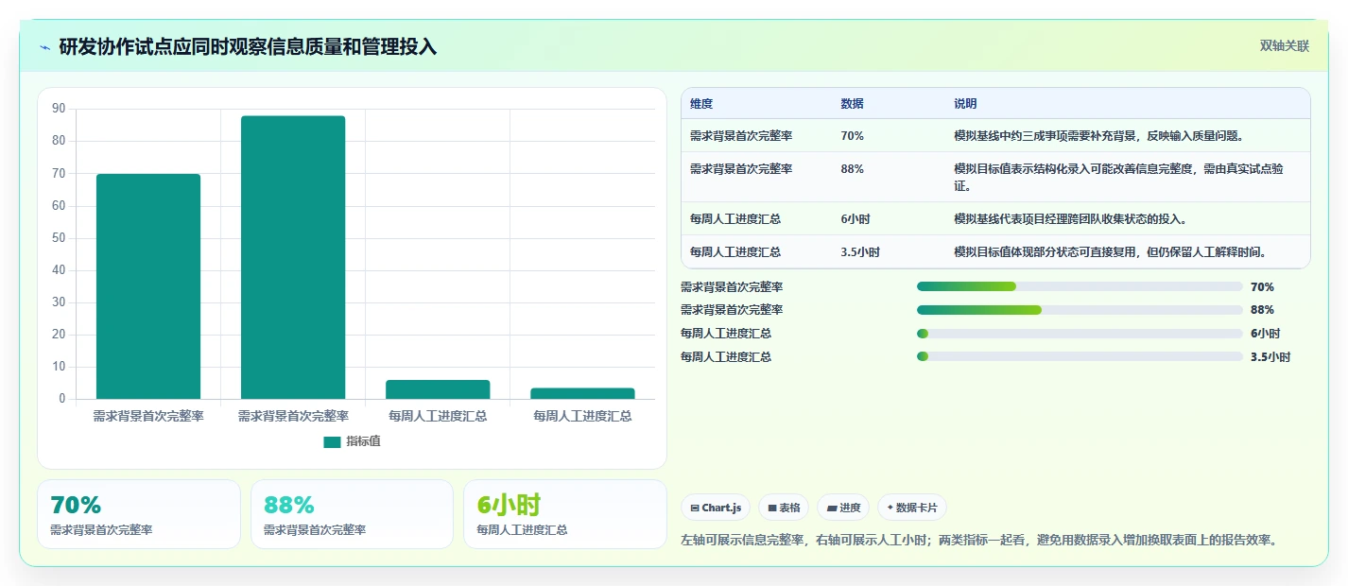Viewport: 1348px width, 586px height.
Task: Click the shortest chart bar, value 3.5
Action: 582,393
